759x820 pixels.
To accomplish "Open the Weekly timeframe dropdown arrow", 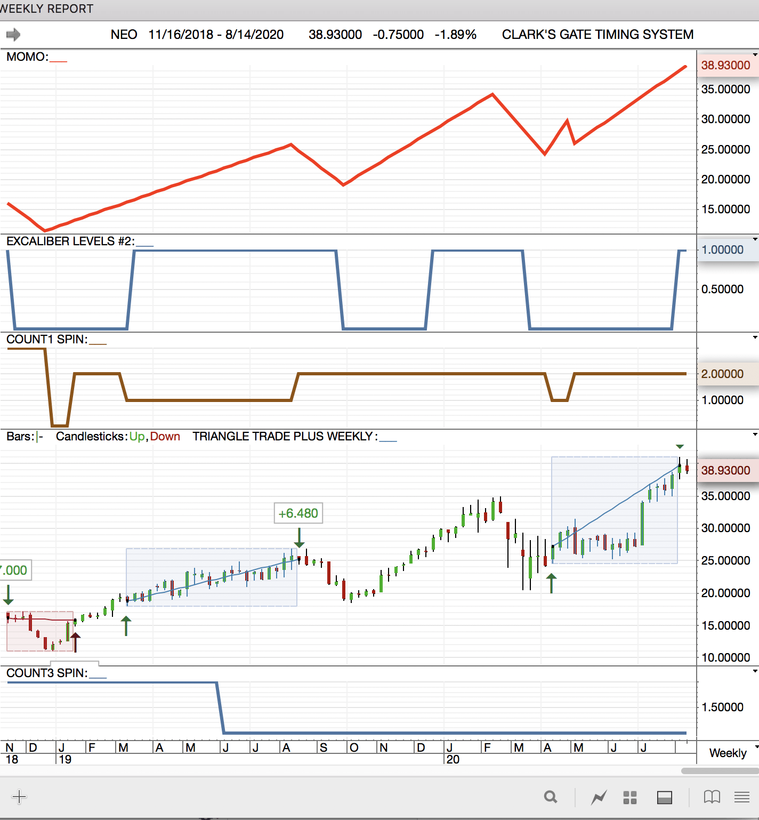I will [756, 747].
